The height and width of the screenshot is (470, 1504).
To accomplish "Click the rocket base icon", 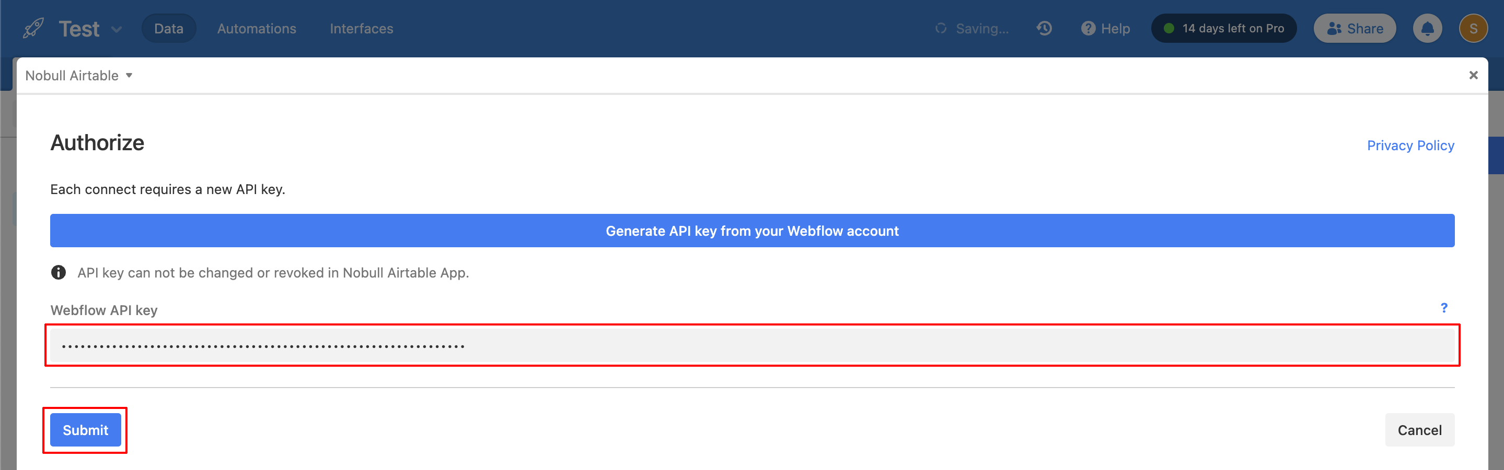I will tap(33, 29).
